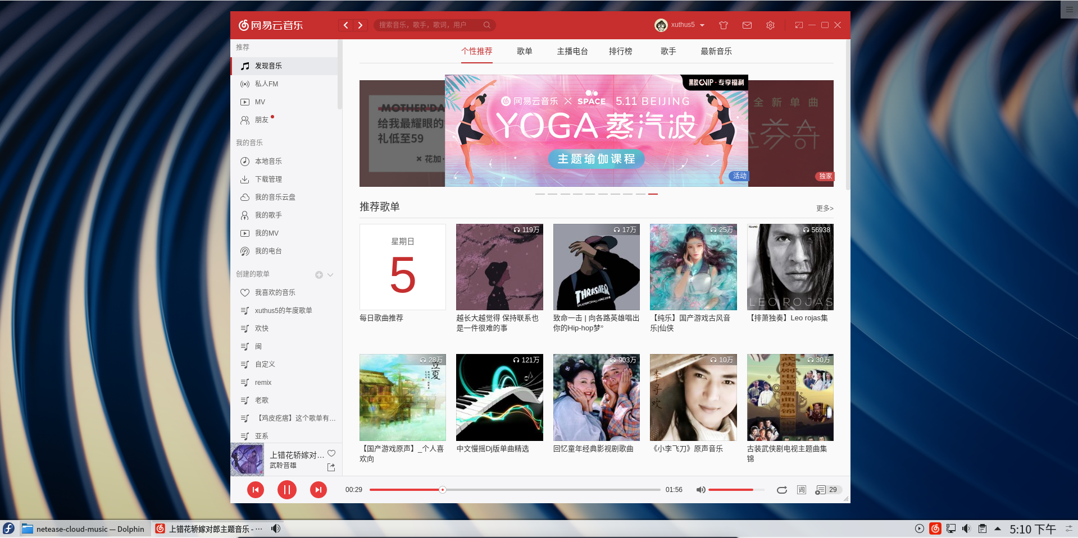Open 回忆童年经典影视剧歌曲 playlist cover
Screen dimensions: 1078x538
[597, 397]
